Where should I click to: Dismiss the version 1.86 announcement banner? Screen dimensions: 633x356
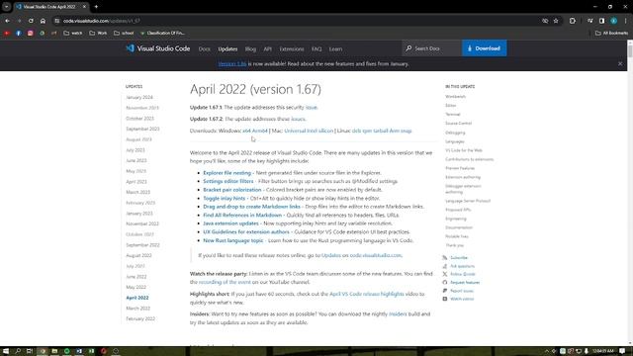pos(620,63)
